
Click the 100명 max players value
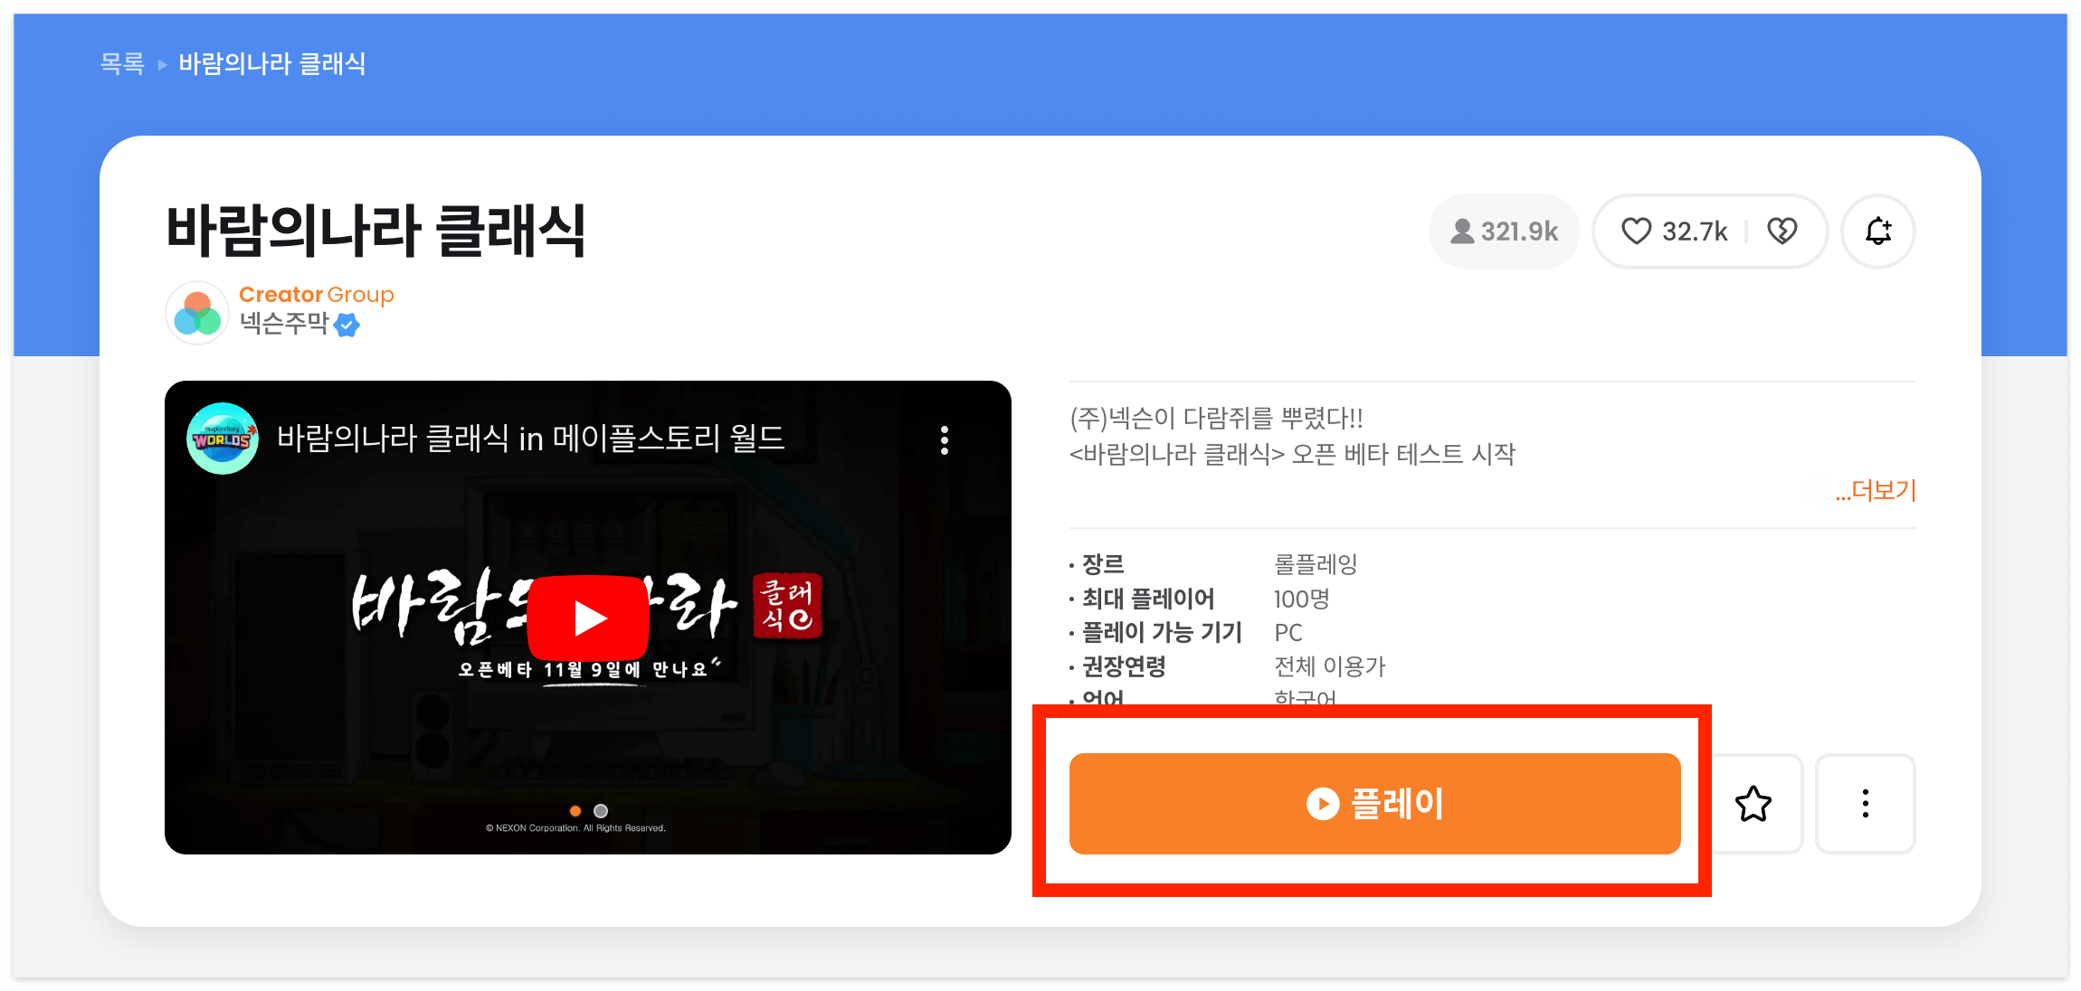pos(1301,599)
